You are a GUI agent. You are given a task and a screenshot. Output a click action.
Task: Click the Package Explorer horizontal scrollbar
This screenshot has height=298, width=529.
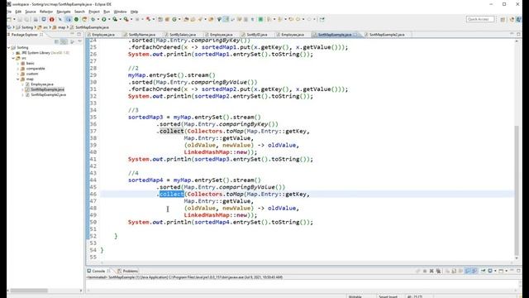click(x=29, y=291)
